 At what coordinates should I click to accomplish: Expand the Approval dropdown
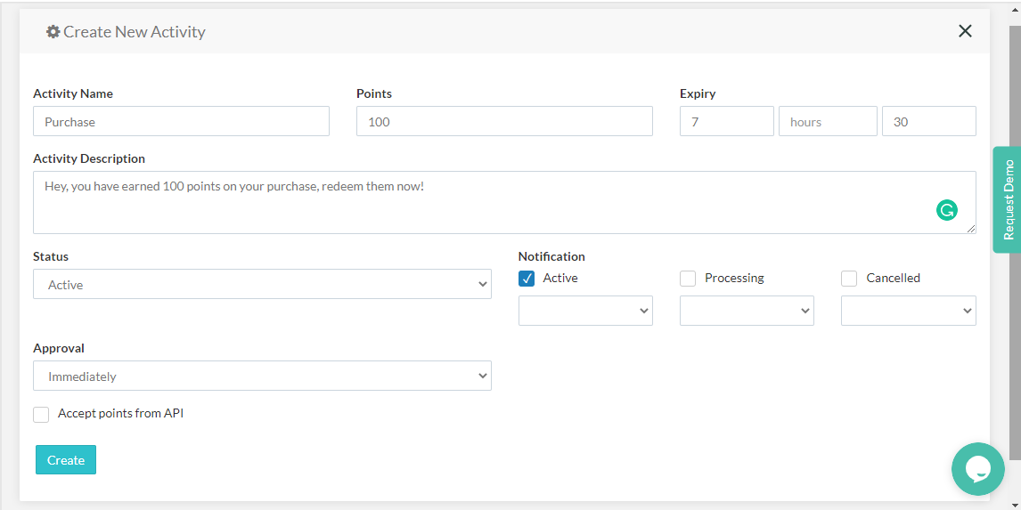click(262, 376)
